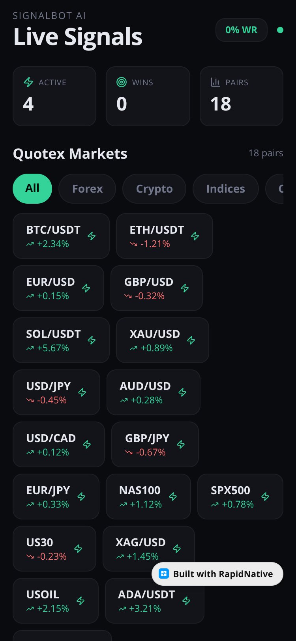Open the EUR/USD market card
This screenshot has height=641, width=296.
(58, 288)
